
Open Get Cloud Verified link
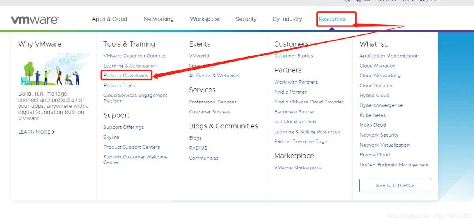pos(295,122)
